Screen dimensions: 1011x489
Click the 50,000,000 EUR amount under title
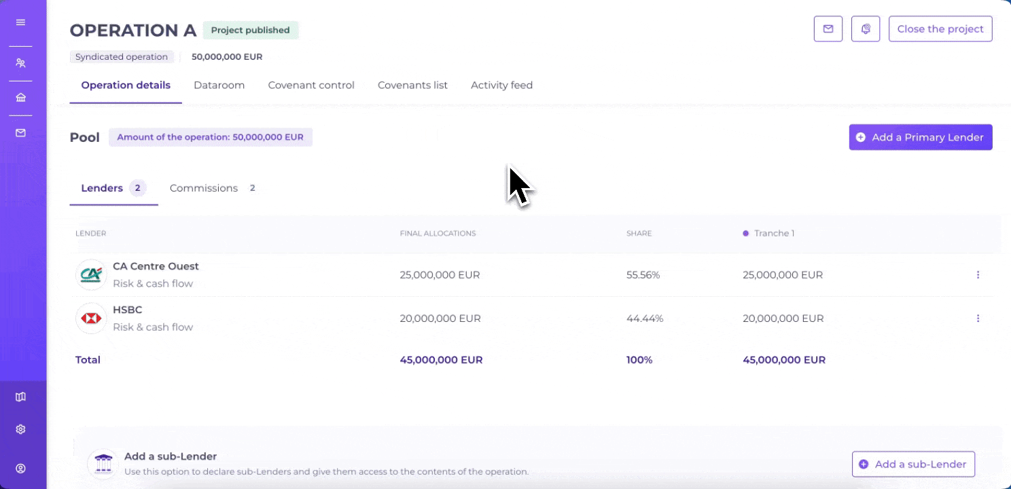pos(227,57)
